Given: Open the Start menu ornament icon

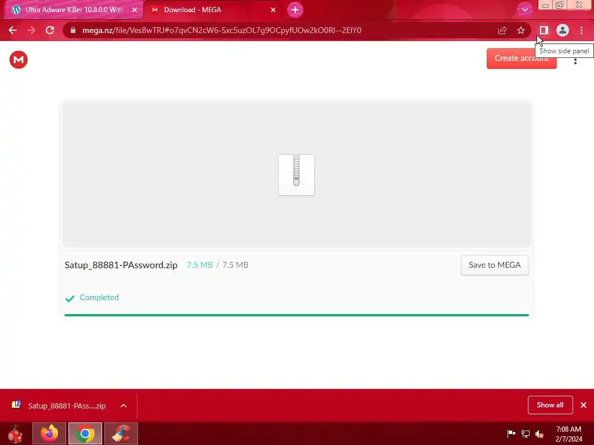Looking at the screenshot, I should tap(16, 433).
